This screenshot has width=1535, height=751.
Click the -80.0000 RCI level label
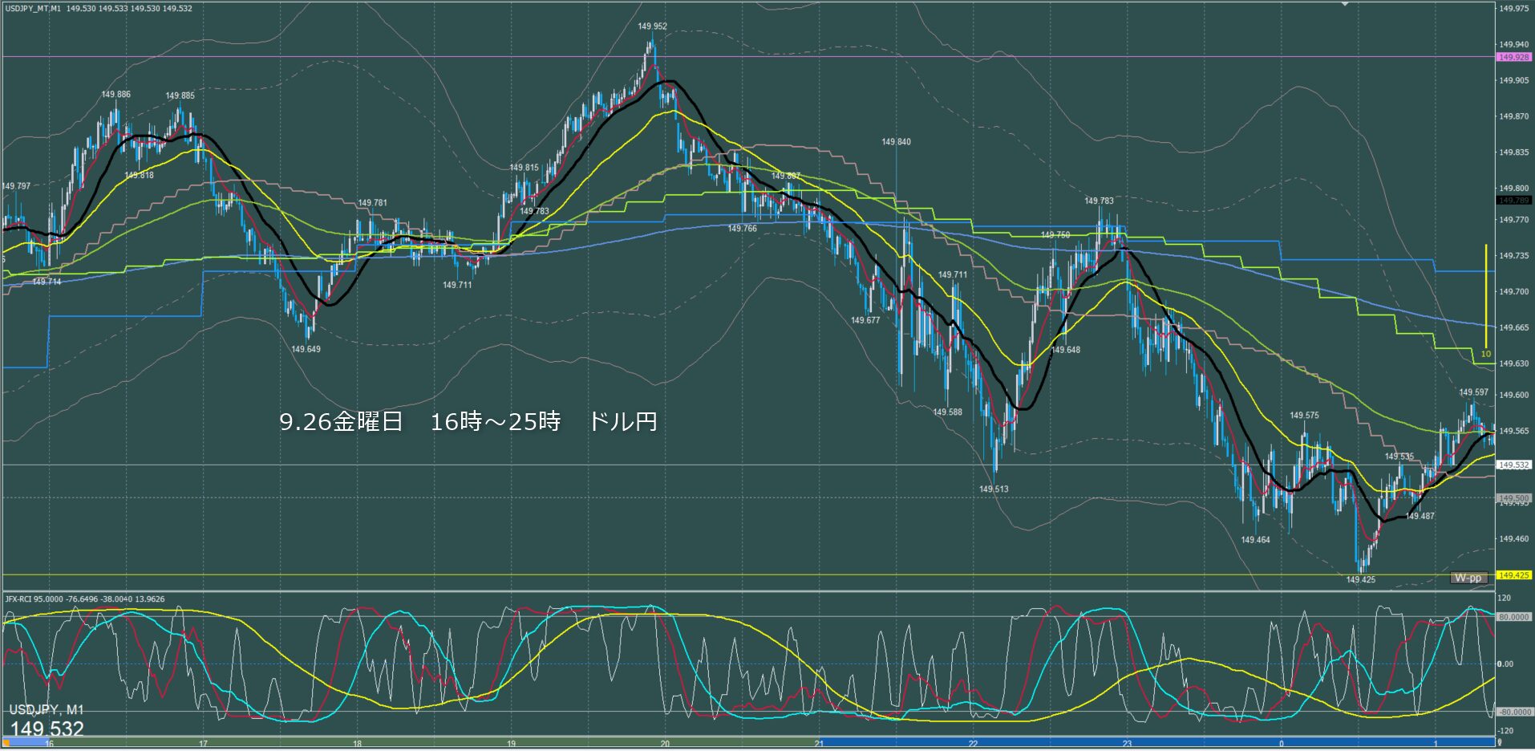1513,712
